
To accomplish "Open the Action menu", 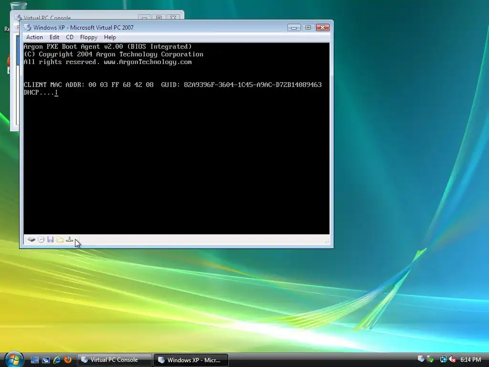I will coord(34,37).
